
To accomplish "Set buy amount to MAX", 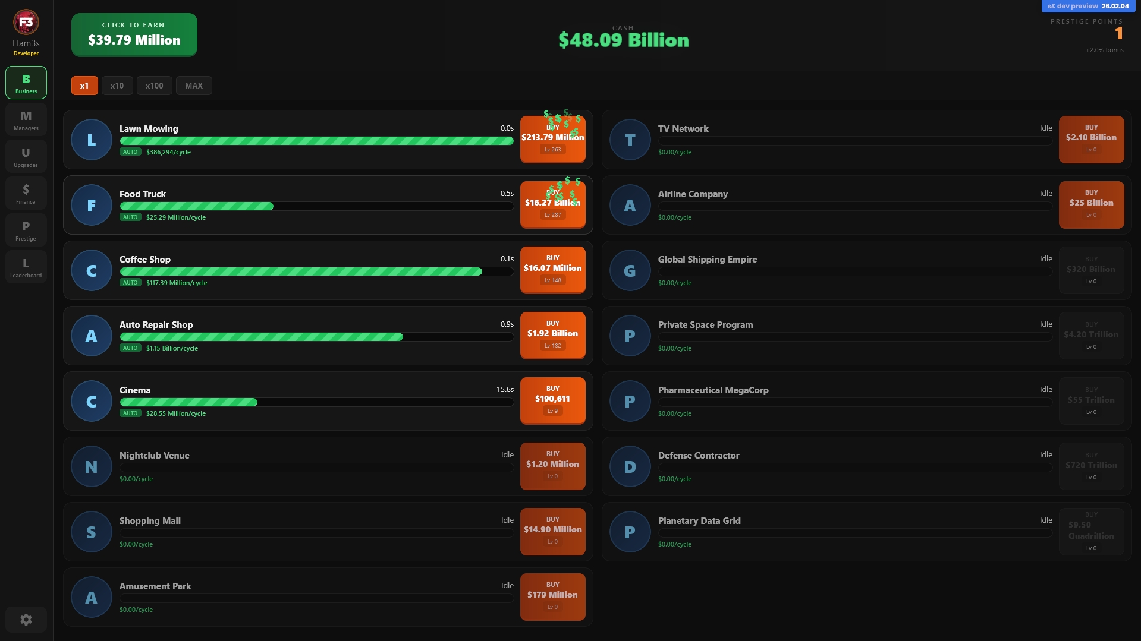I will coord(194,86).
